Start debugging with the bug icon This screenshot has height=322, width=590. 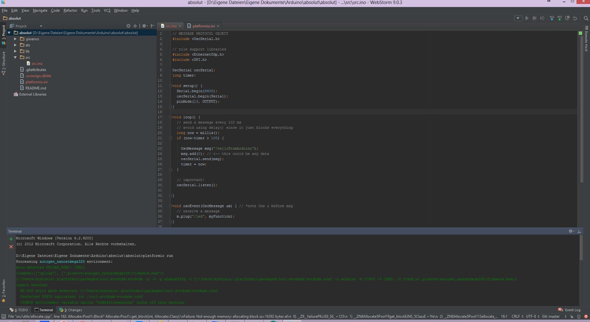coord(534,18)
